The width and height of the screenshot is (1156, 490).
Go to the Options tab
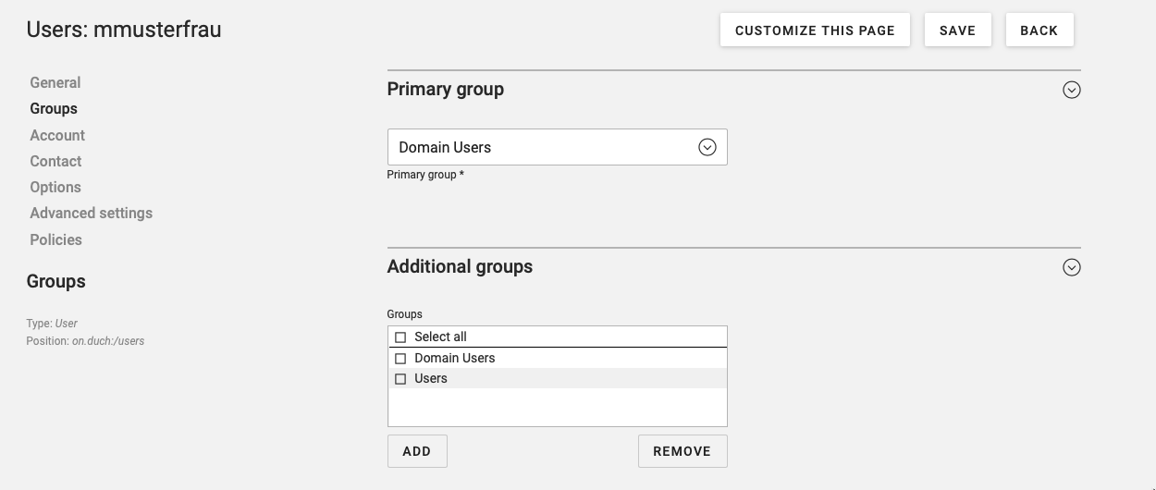click(x=55, y=187)
